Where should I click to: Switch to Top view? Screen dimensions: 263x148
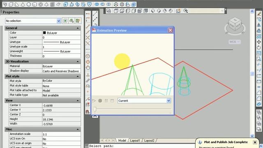(116, 11)
